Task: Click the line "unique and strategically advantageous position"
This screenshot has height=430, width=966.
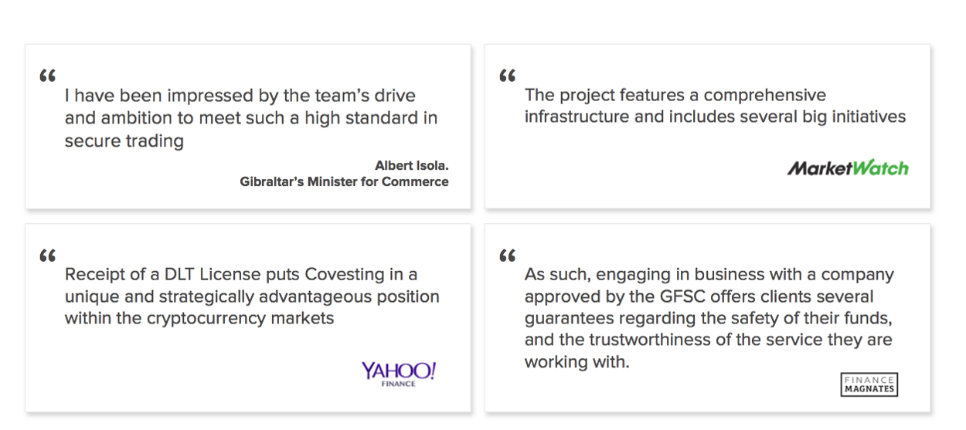Action: (252, 296)
